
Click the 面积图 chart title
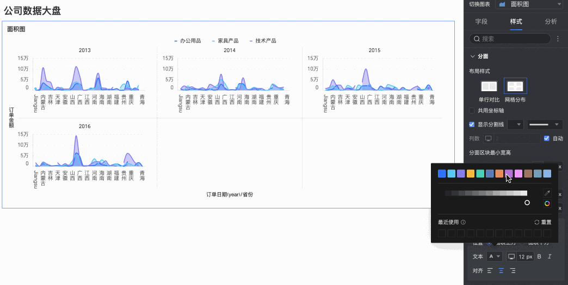16,29
